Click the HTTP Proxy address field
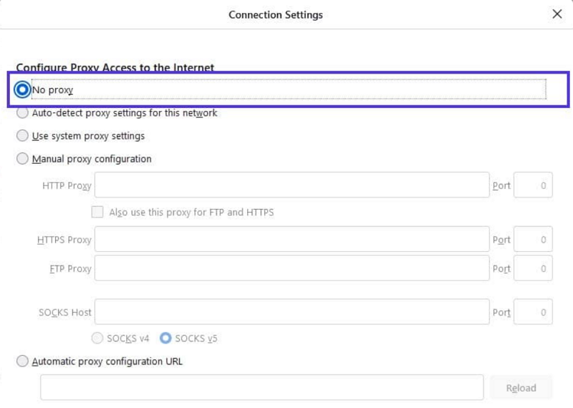Viewport: 573px width, 408px height. pos(292,185)
